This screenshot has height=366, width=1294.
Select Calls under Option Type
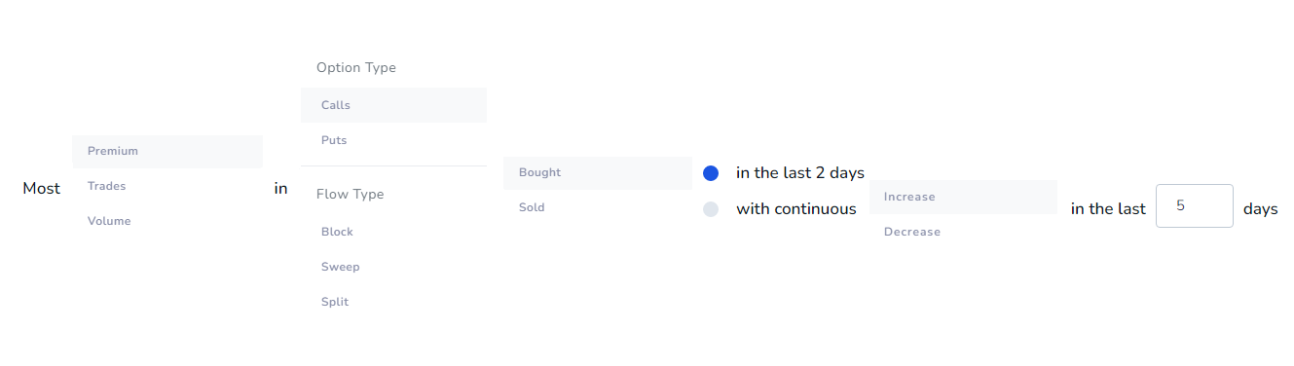click(393, 105)
